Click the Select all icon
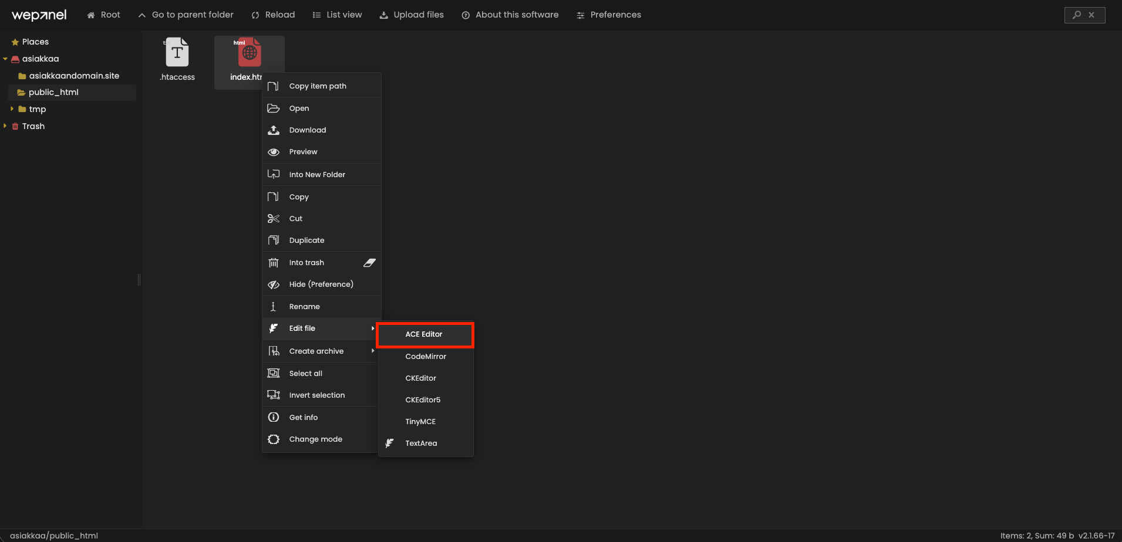1122x542 pixels. 273,374
